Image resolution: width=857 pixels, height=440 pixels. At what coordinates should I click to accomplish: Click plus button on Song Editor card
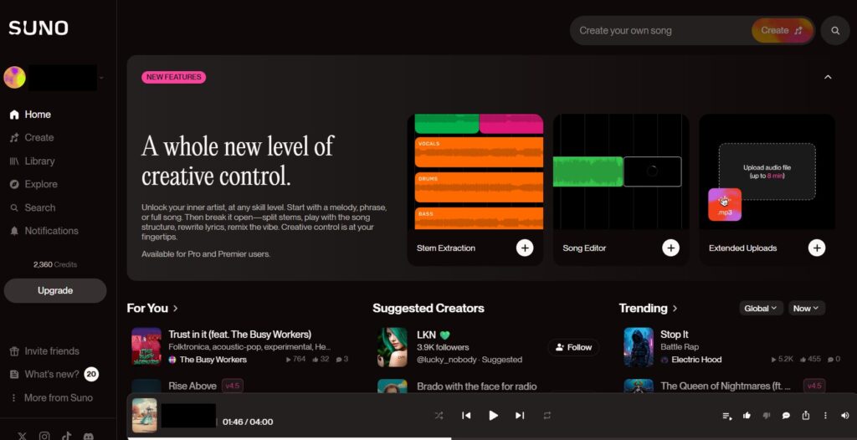click(670, 248)
